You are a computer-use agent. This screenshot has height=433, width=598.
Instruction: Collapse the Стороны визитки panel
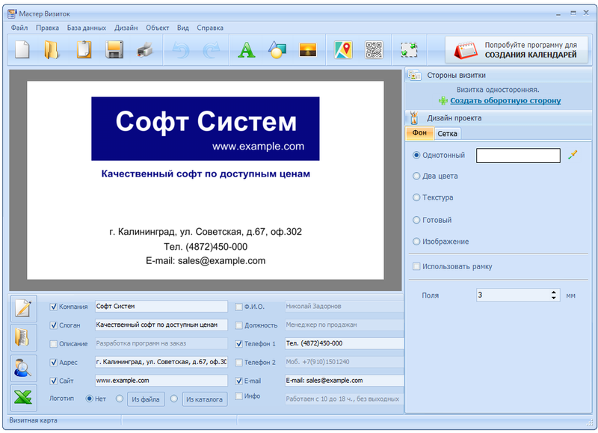tap(456, 75)
